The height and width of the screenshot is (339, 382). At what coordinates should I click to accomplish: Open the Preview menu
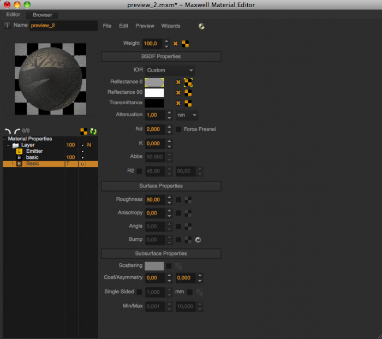click(145, 26)
